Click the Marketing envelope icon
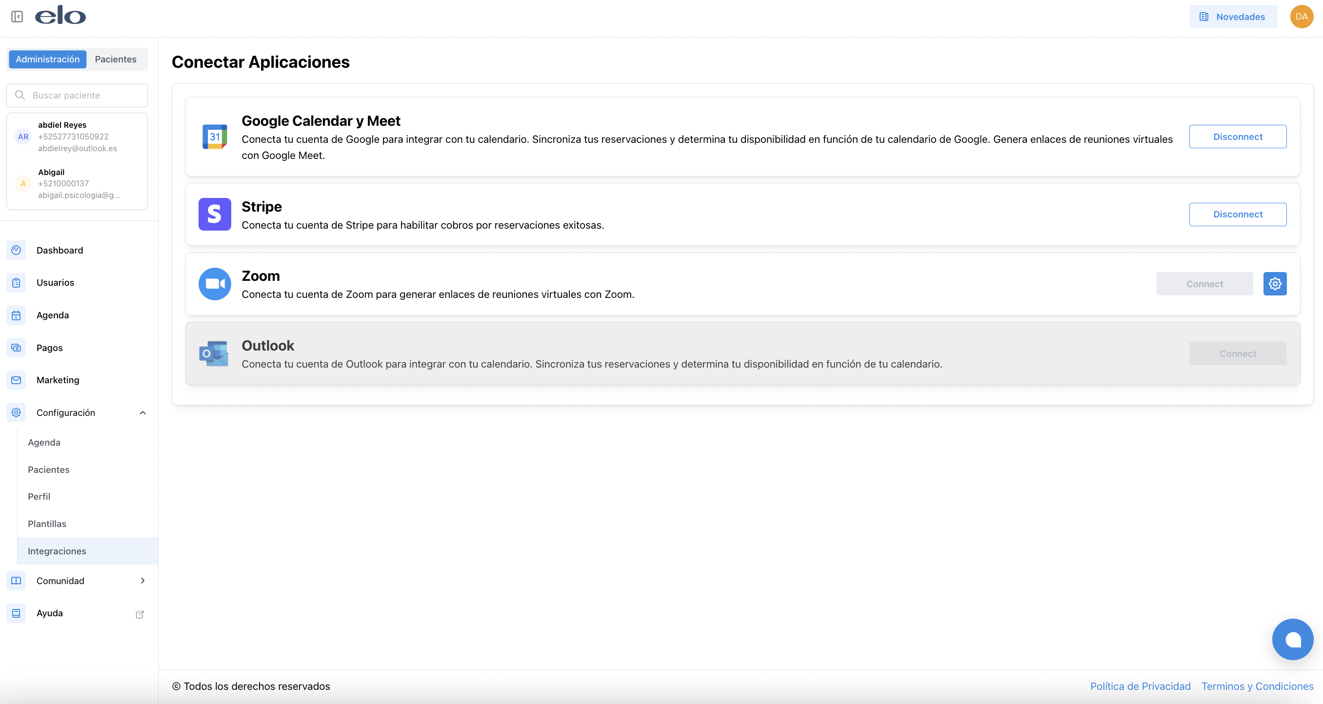This screenshot has width=1323, height=704. 17,380
